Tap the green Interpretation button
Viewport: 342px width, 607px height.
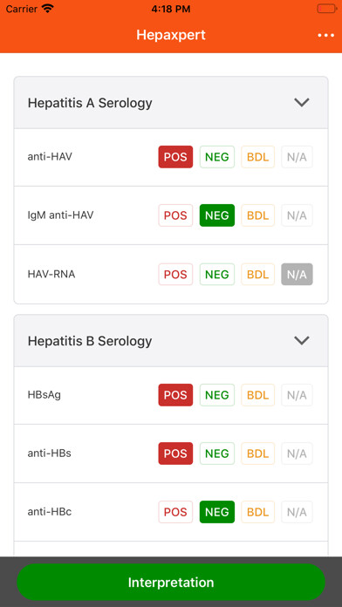(x=171, y=583)
